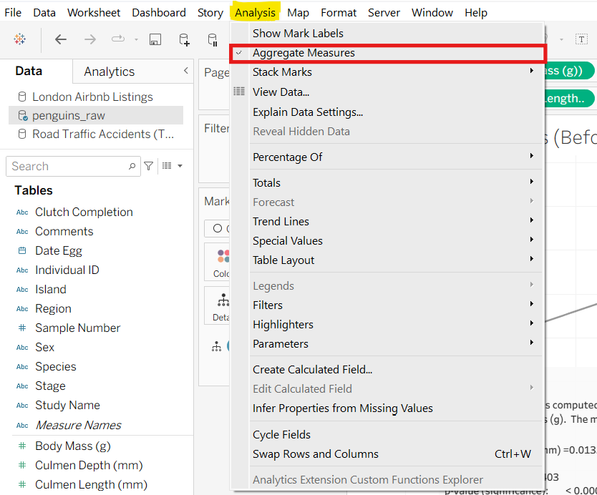597x495 pixels.
Task: Open the data pane view options dropdown
Action: coord(172,166)
